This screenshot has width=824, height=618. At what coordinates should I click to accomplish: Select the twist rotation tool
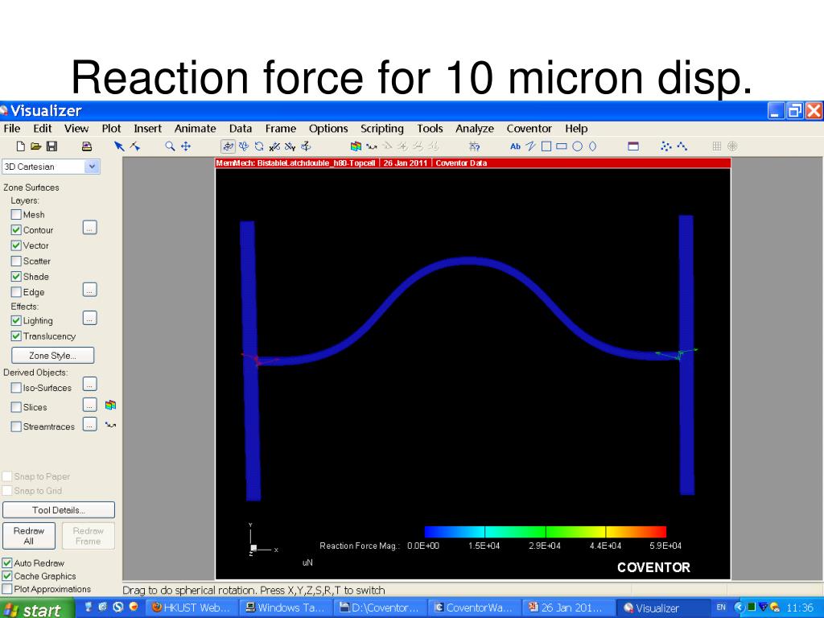tap(259, 146)
